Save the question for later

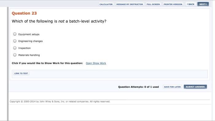172,87
